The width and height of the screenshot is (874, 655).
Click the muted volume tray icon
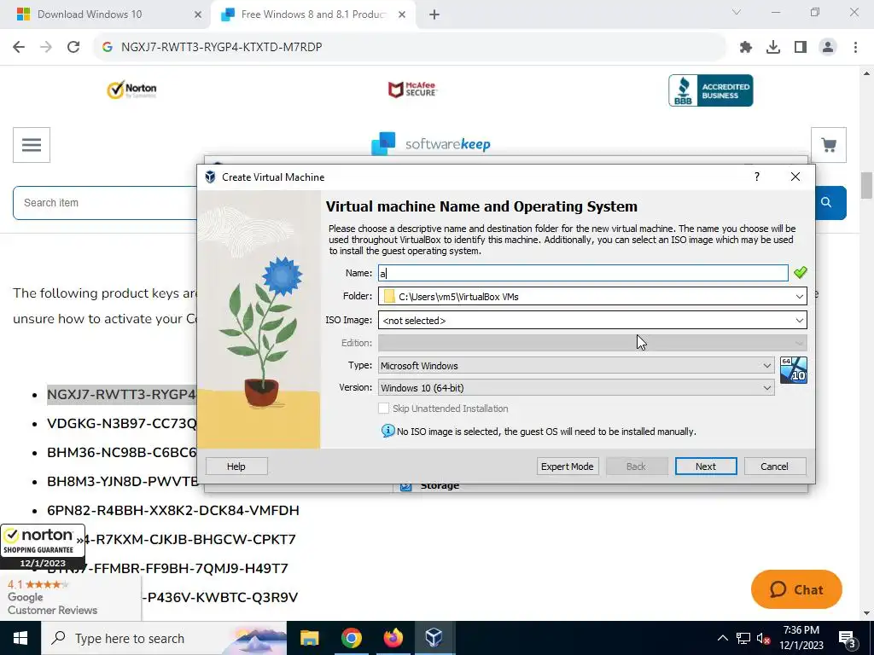764,638
